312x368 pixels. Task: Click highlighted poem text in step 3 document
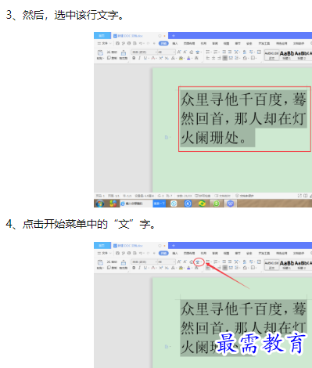[243, 118]
